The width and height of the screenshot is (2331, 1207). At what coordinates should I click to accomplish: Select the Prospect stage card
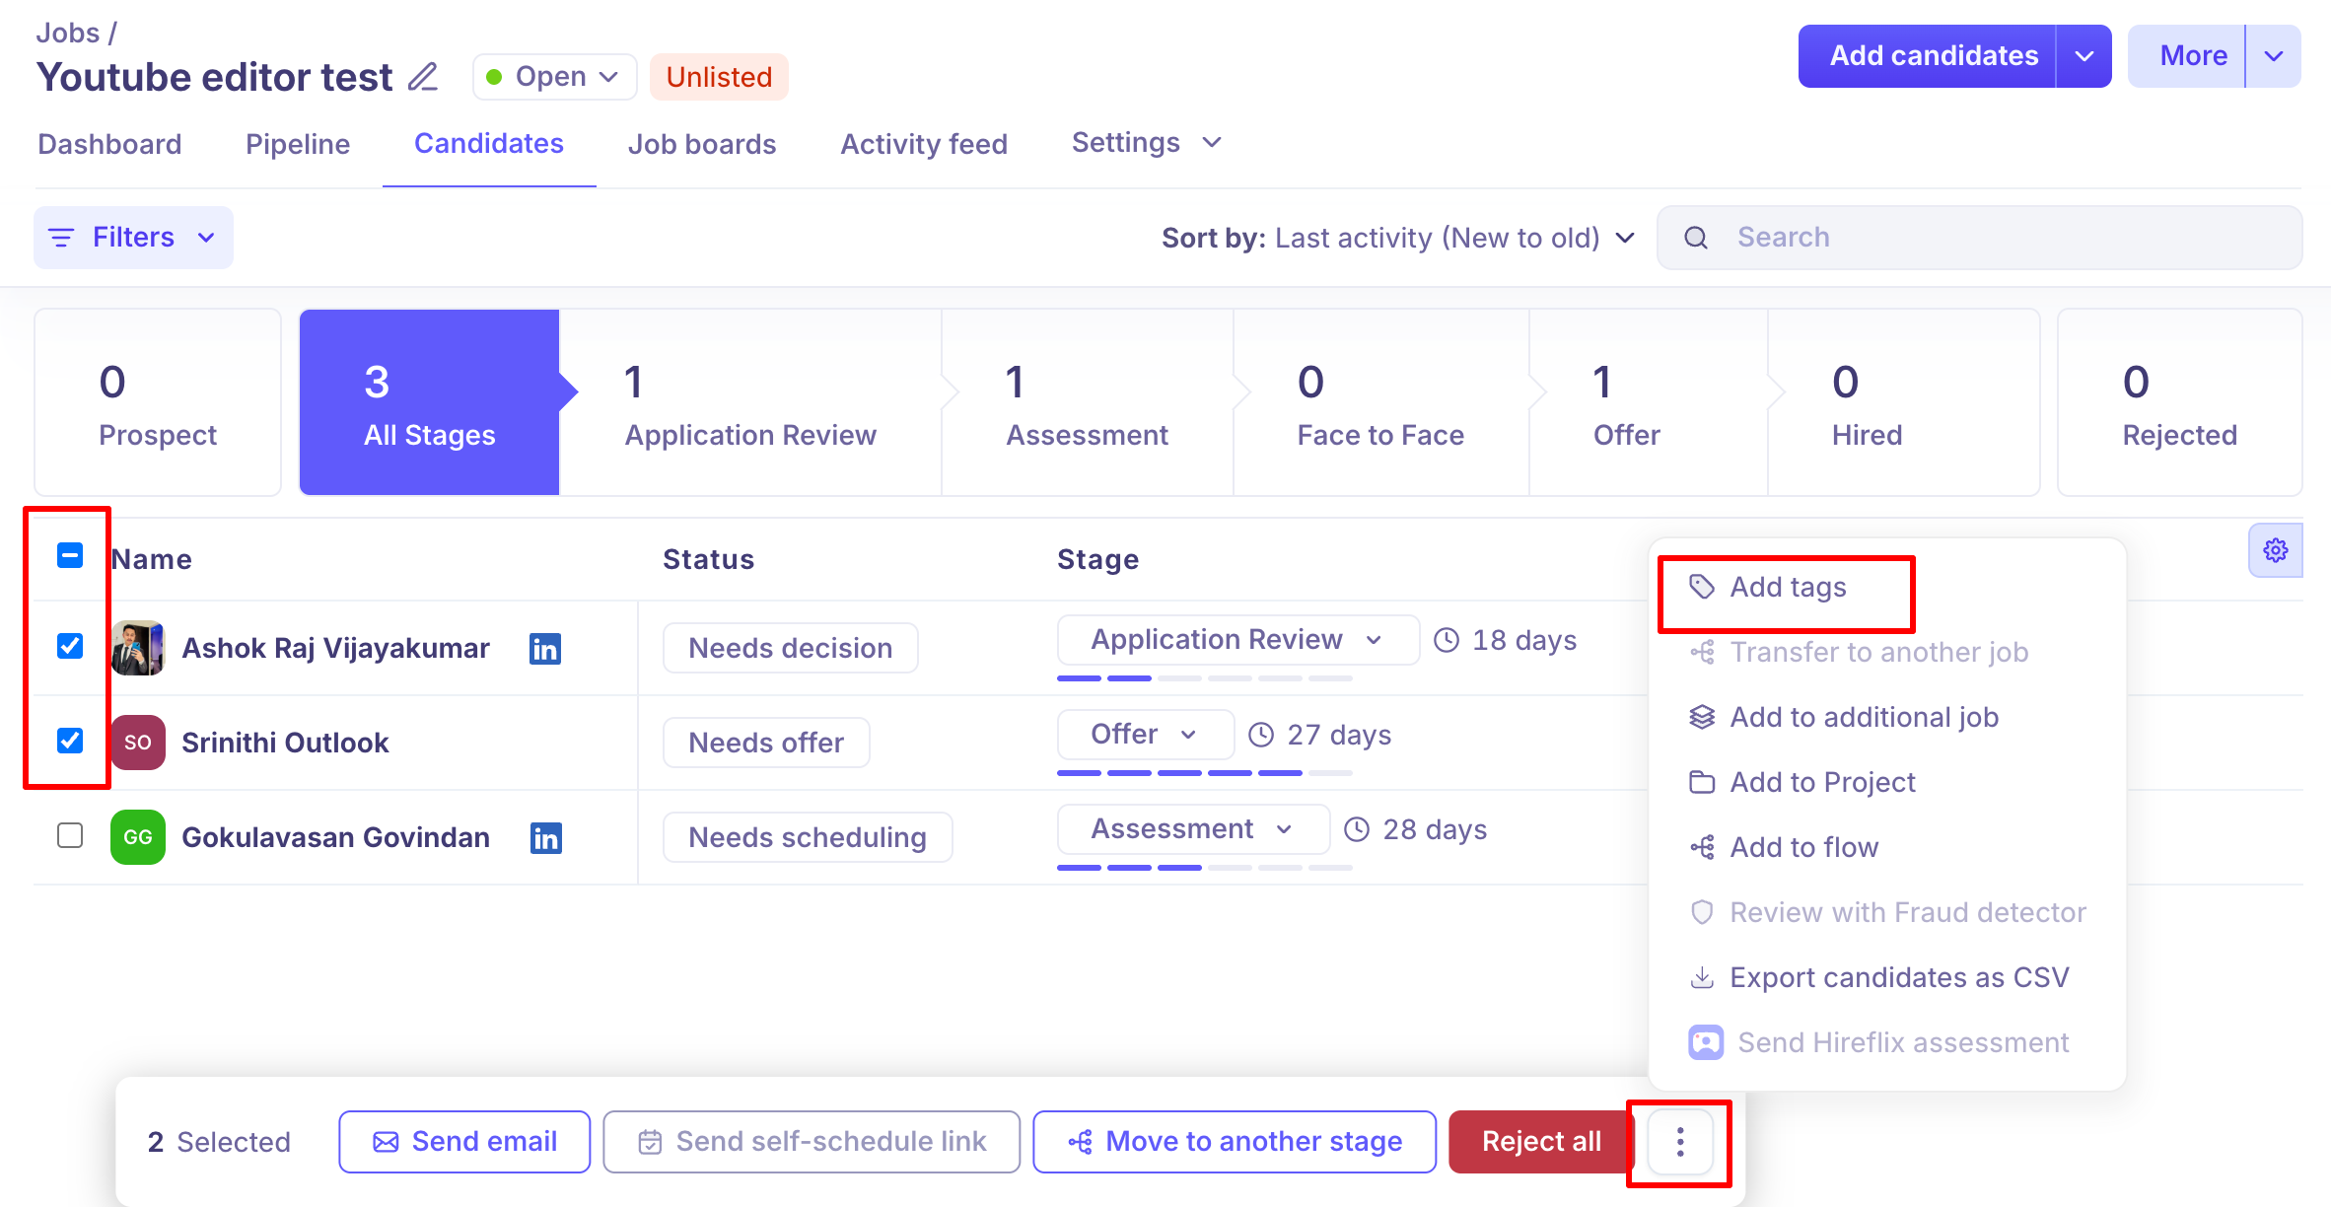pyautogui.click(x=158, y=402)
